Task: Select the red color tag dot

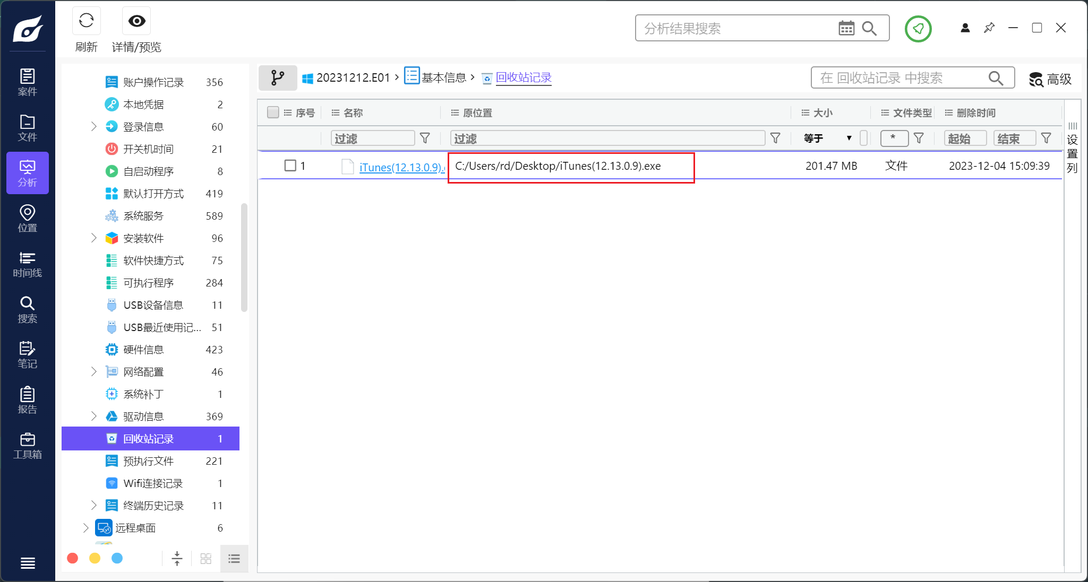Action: coord(73,558)
